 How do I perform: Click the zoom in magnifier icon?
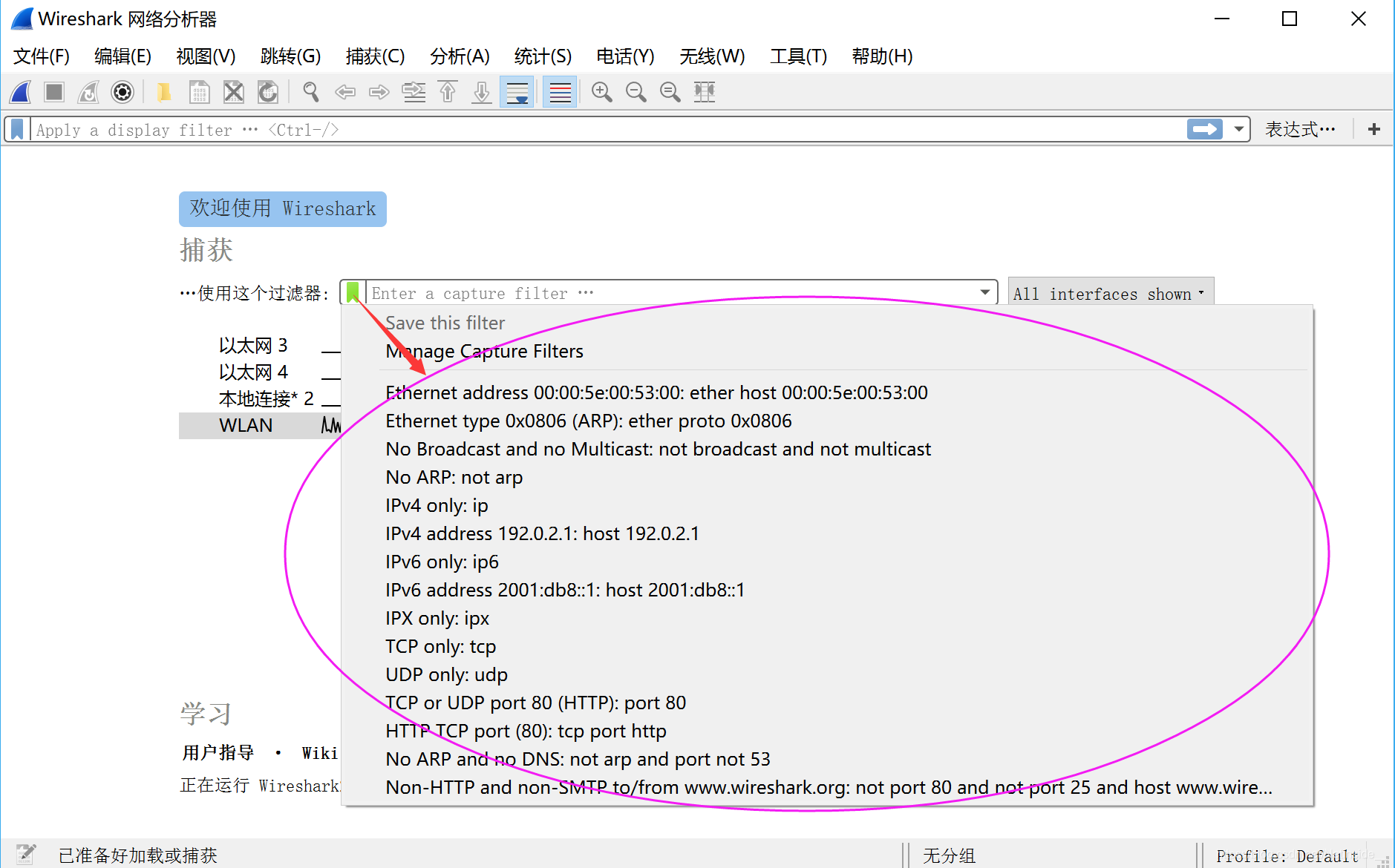602,92
